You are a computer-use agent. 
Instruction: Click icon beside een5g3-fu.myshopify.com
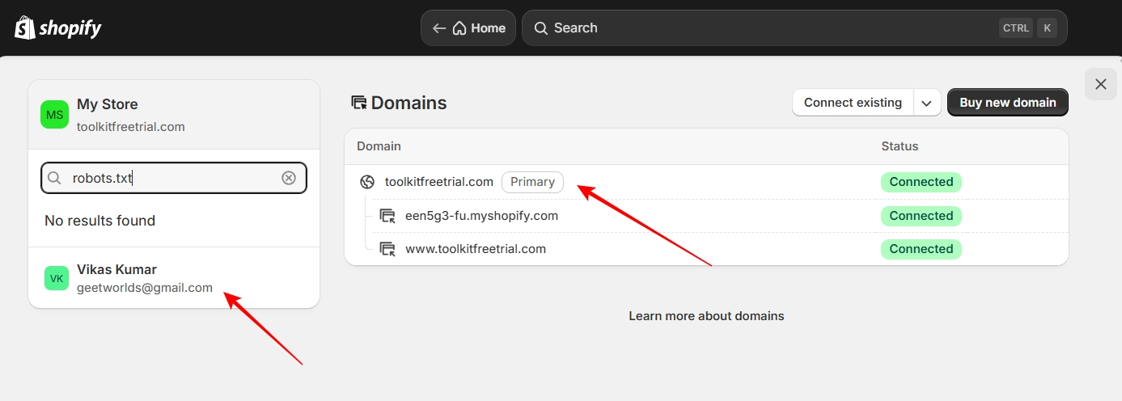pyautogui.click(x=387, y=216)
